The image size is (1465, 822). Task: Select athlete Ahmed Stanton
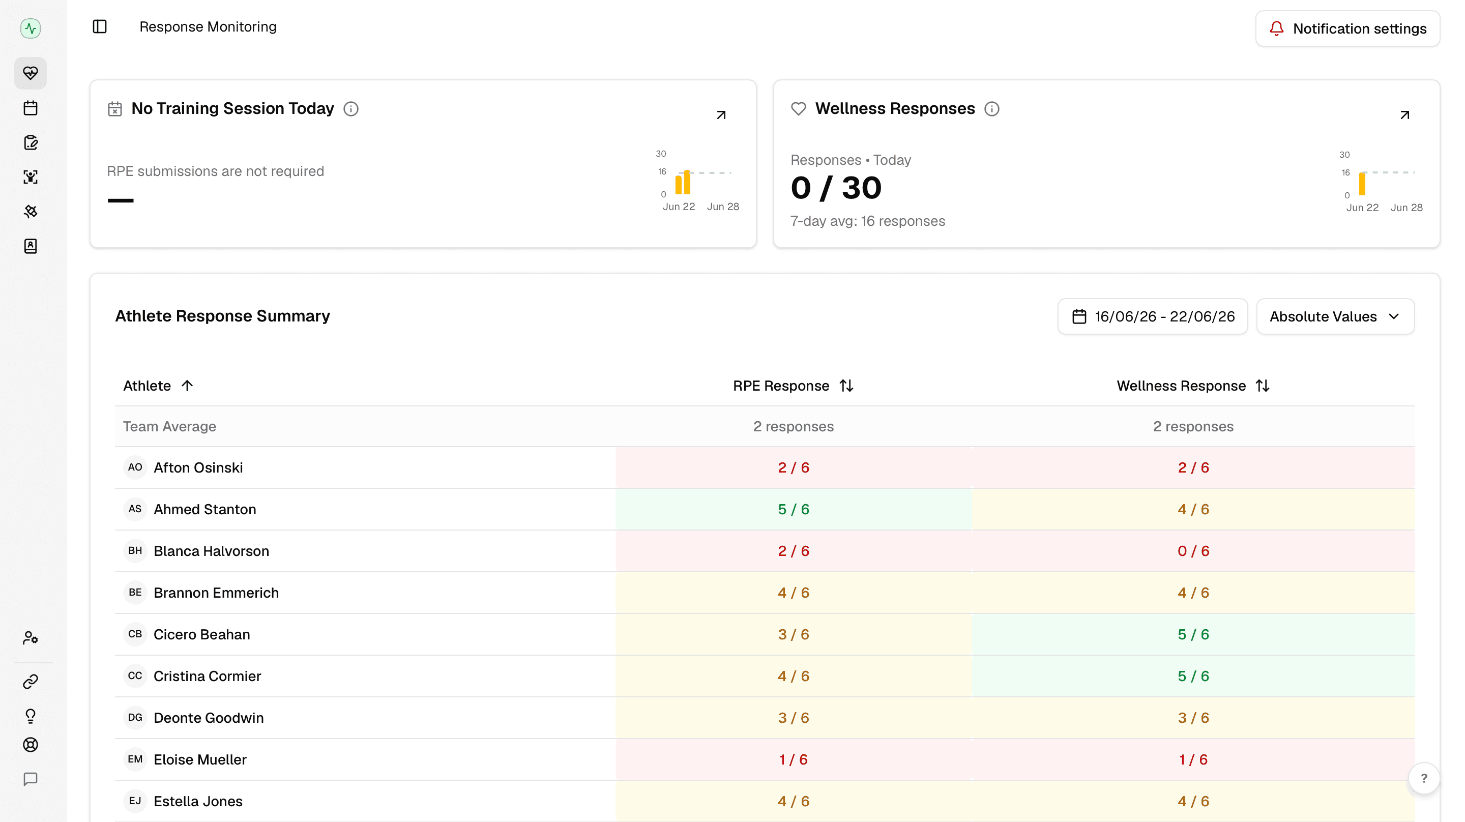point(204,509)
